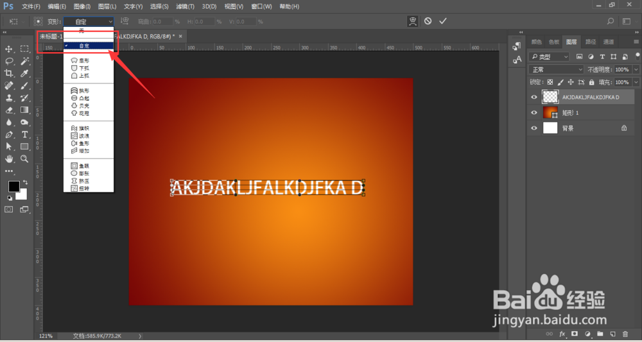
Task: Expand the 不透明度 opacity slider arrow
Action: 636,69
